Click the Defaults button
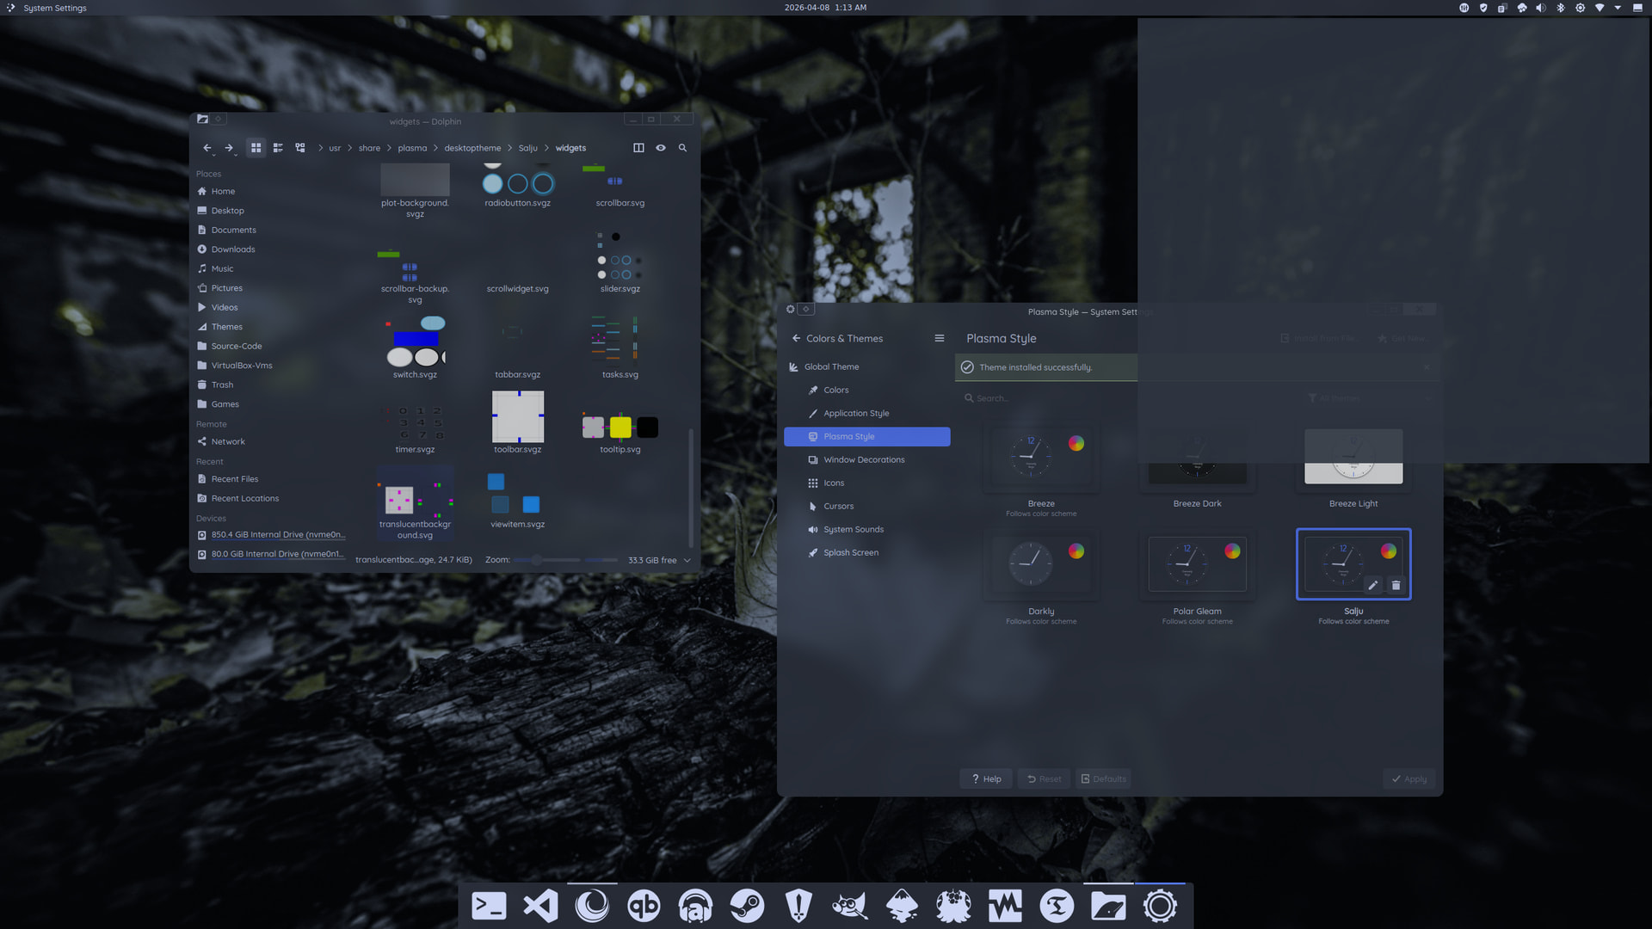The width and height of the screenshot is (1652, 929). 1103,778
